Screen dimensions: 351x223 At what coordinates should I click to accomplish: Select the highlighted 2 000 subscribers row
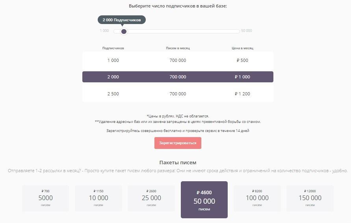[x=178, y=77]
